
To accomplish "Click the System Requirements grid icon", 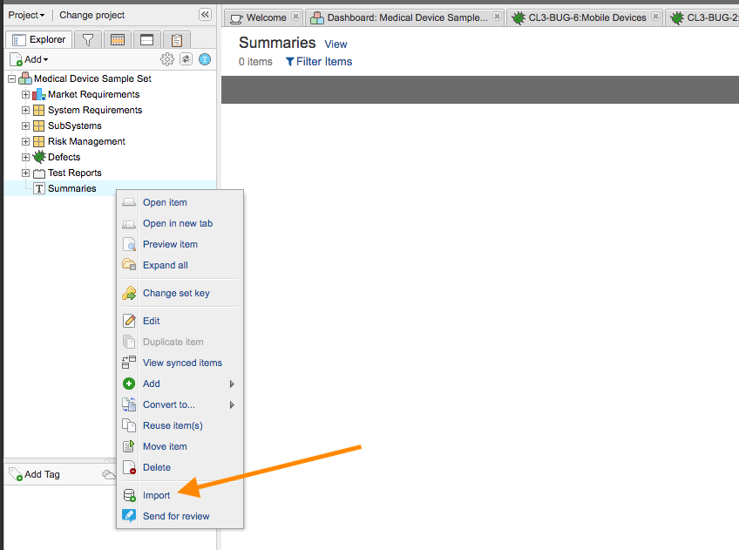I will (39, 111).
